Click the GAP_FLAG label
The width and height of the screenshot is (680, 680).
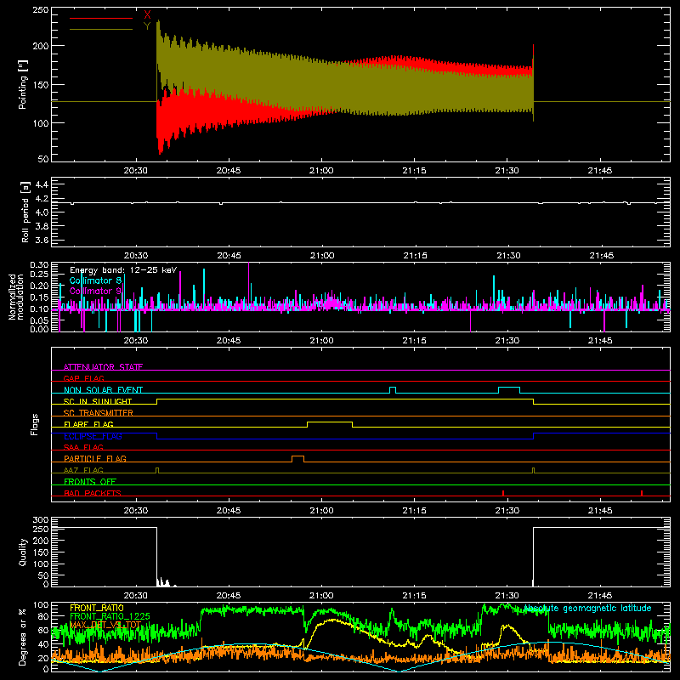pos(83,378)
